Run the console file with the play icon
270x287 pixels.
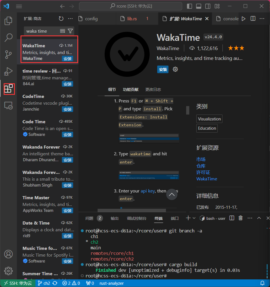[x=243, y=19]
